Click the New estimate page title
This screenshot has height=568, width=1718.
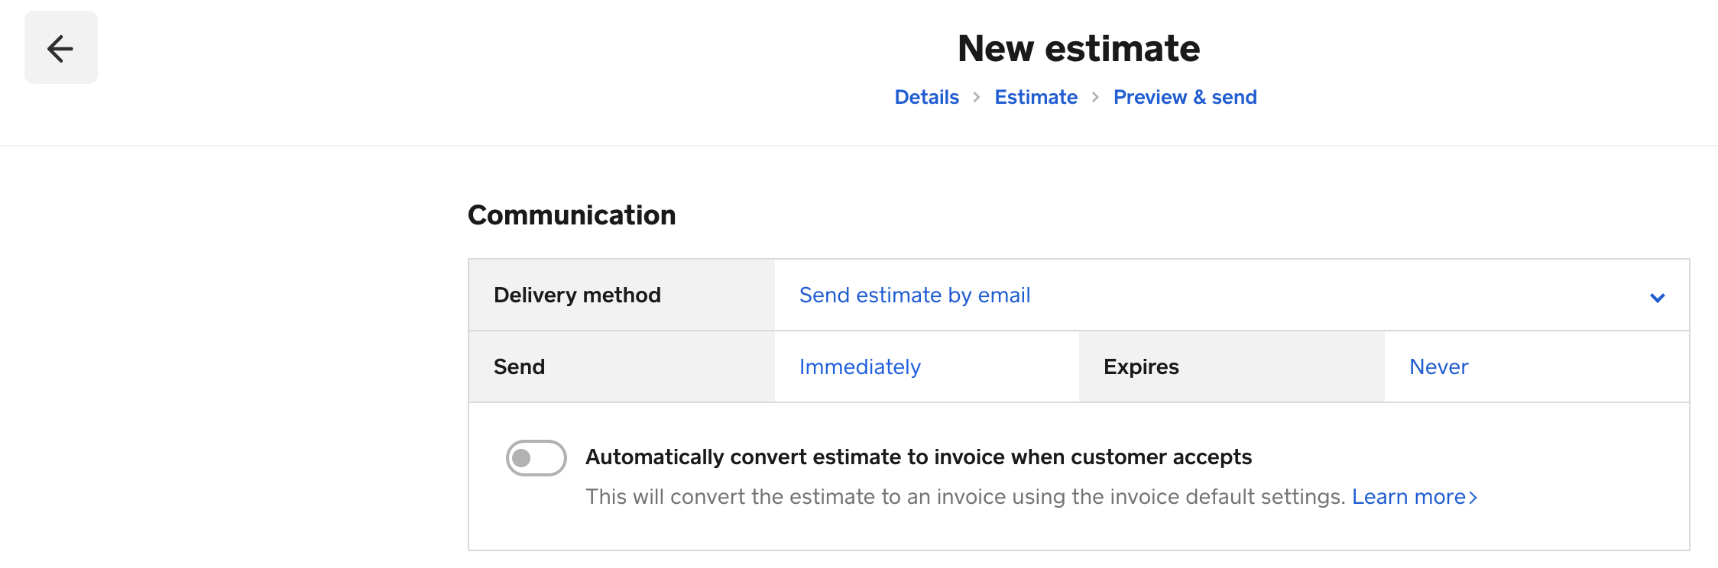(x=1078, y=49)
